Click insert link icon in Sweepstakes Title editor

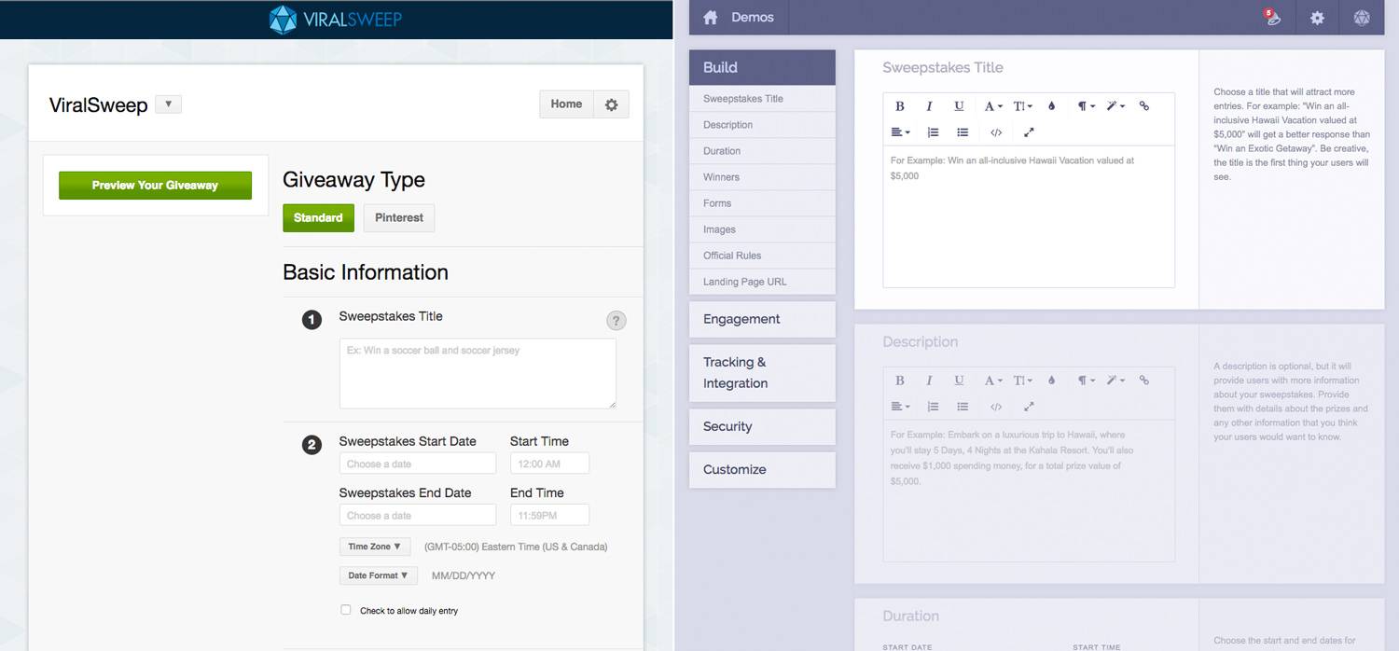(x=1144, y=106)
